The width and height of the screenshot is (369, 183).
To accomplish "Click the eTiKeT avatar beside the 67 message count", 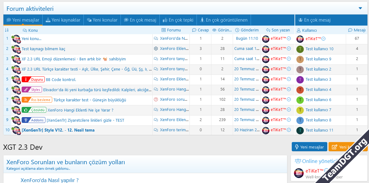I will 300,39.
